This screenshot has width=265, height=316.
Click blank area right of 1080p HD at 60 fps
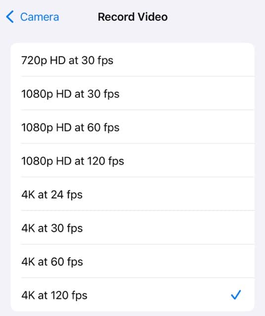pyautogui.click(x=187, y=127)
